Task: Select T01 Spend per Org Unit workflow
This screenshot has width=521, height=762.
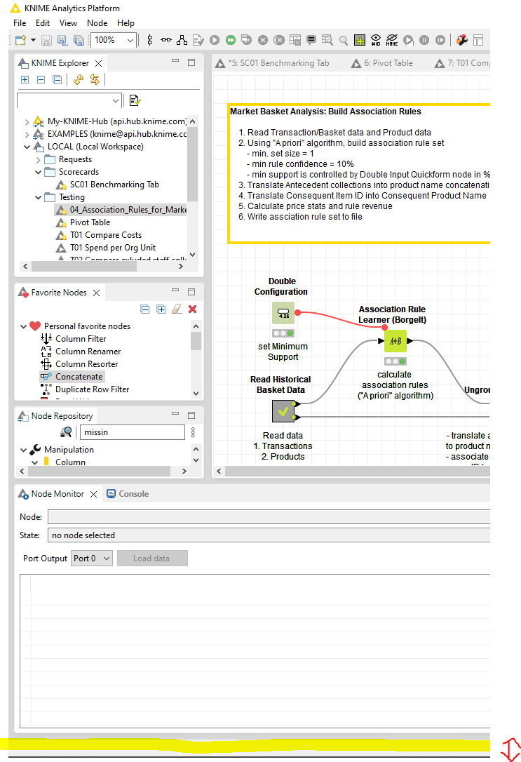Action: [x=113, y=248]
